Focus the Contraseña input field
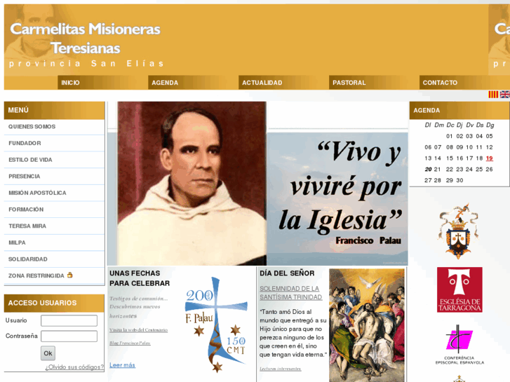Image resolution: width=510 pixels, height=382 pixels. [69, 336]
